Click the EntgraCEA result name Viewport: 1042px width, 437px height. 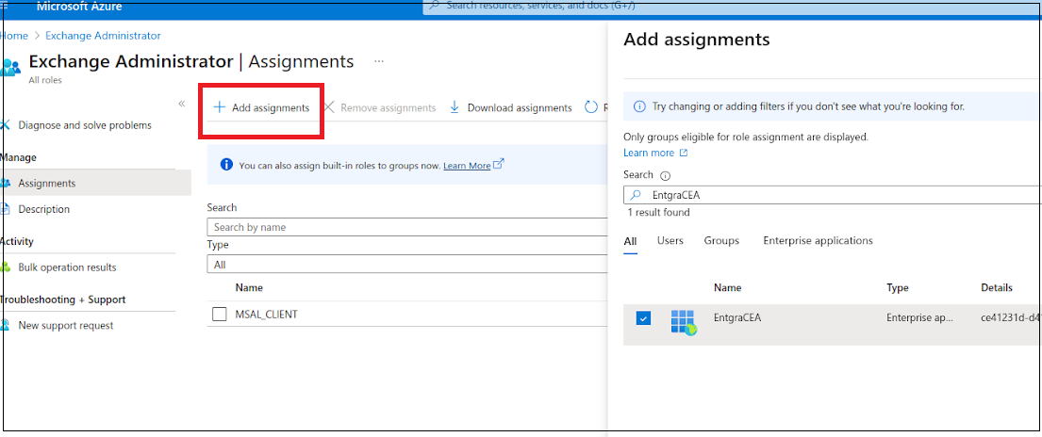(737, 317)
